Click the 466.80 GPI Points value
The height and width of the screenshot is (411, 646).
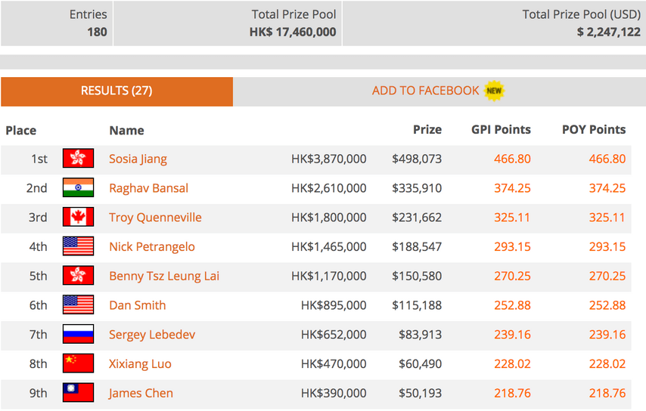[512, 159]
